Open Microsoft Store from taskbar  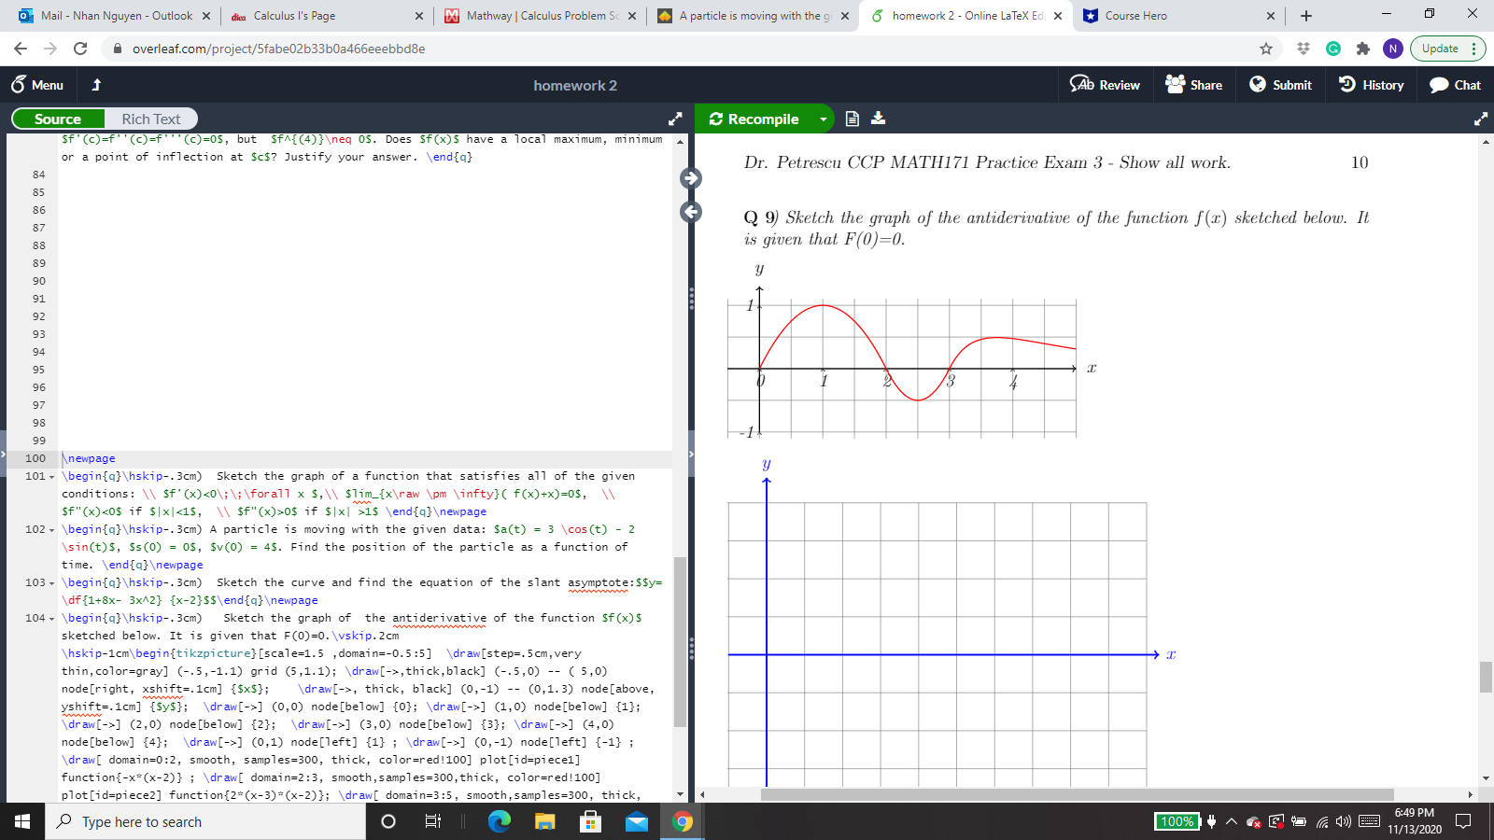(x=590, y=821)
